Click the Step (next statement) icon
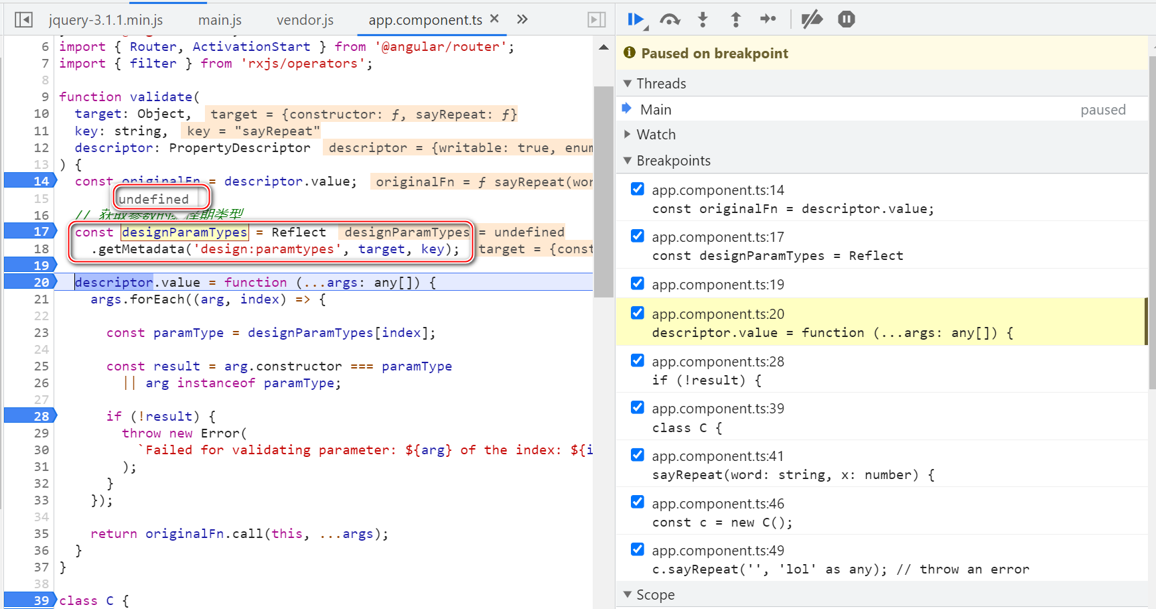 (768, 19)
